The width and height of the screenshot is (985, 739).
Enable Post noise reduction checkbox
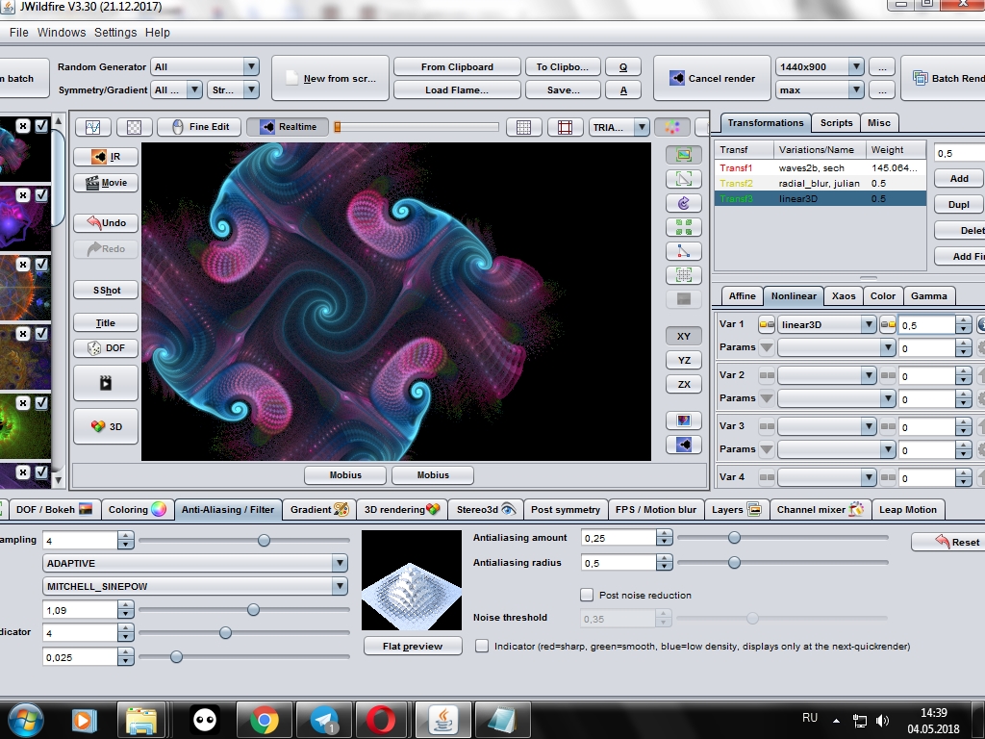[587, 595]
